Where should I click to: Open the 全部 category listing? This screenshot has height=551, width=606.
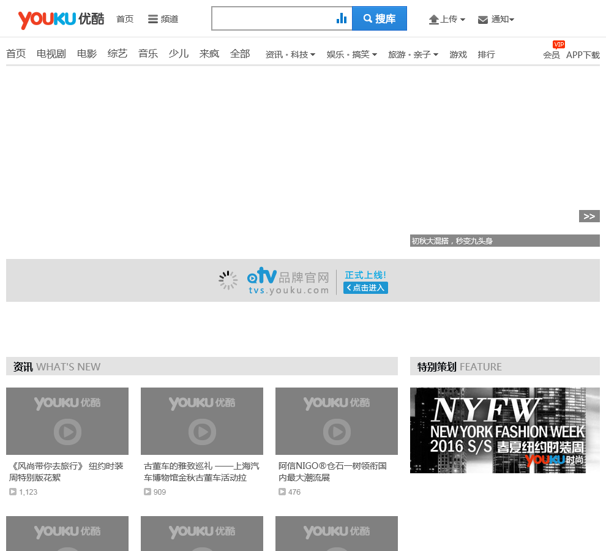[240, 54]
